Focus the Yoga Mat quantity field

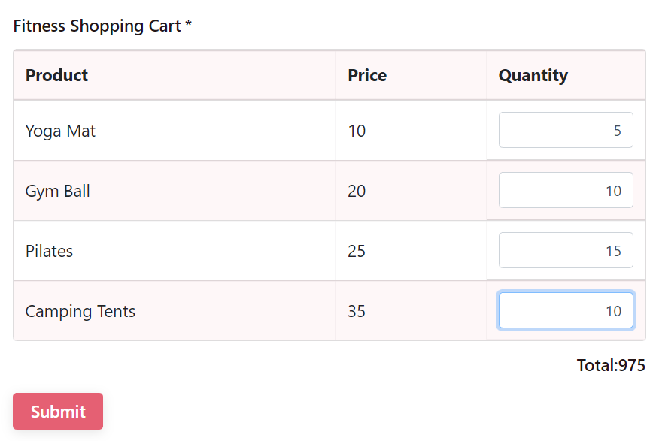[565, 131]
